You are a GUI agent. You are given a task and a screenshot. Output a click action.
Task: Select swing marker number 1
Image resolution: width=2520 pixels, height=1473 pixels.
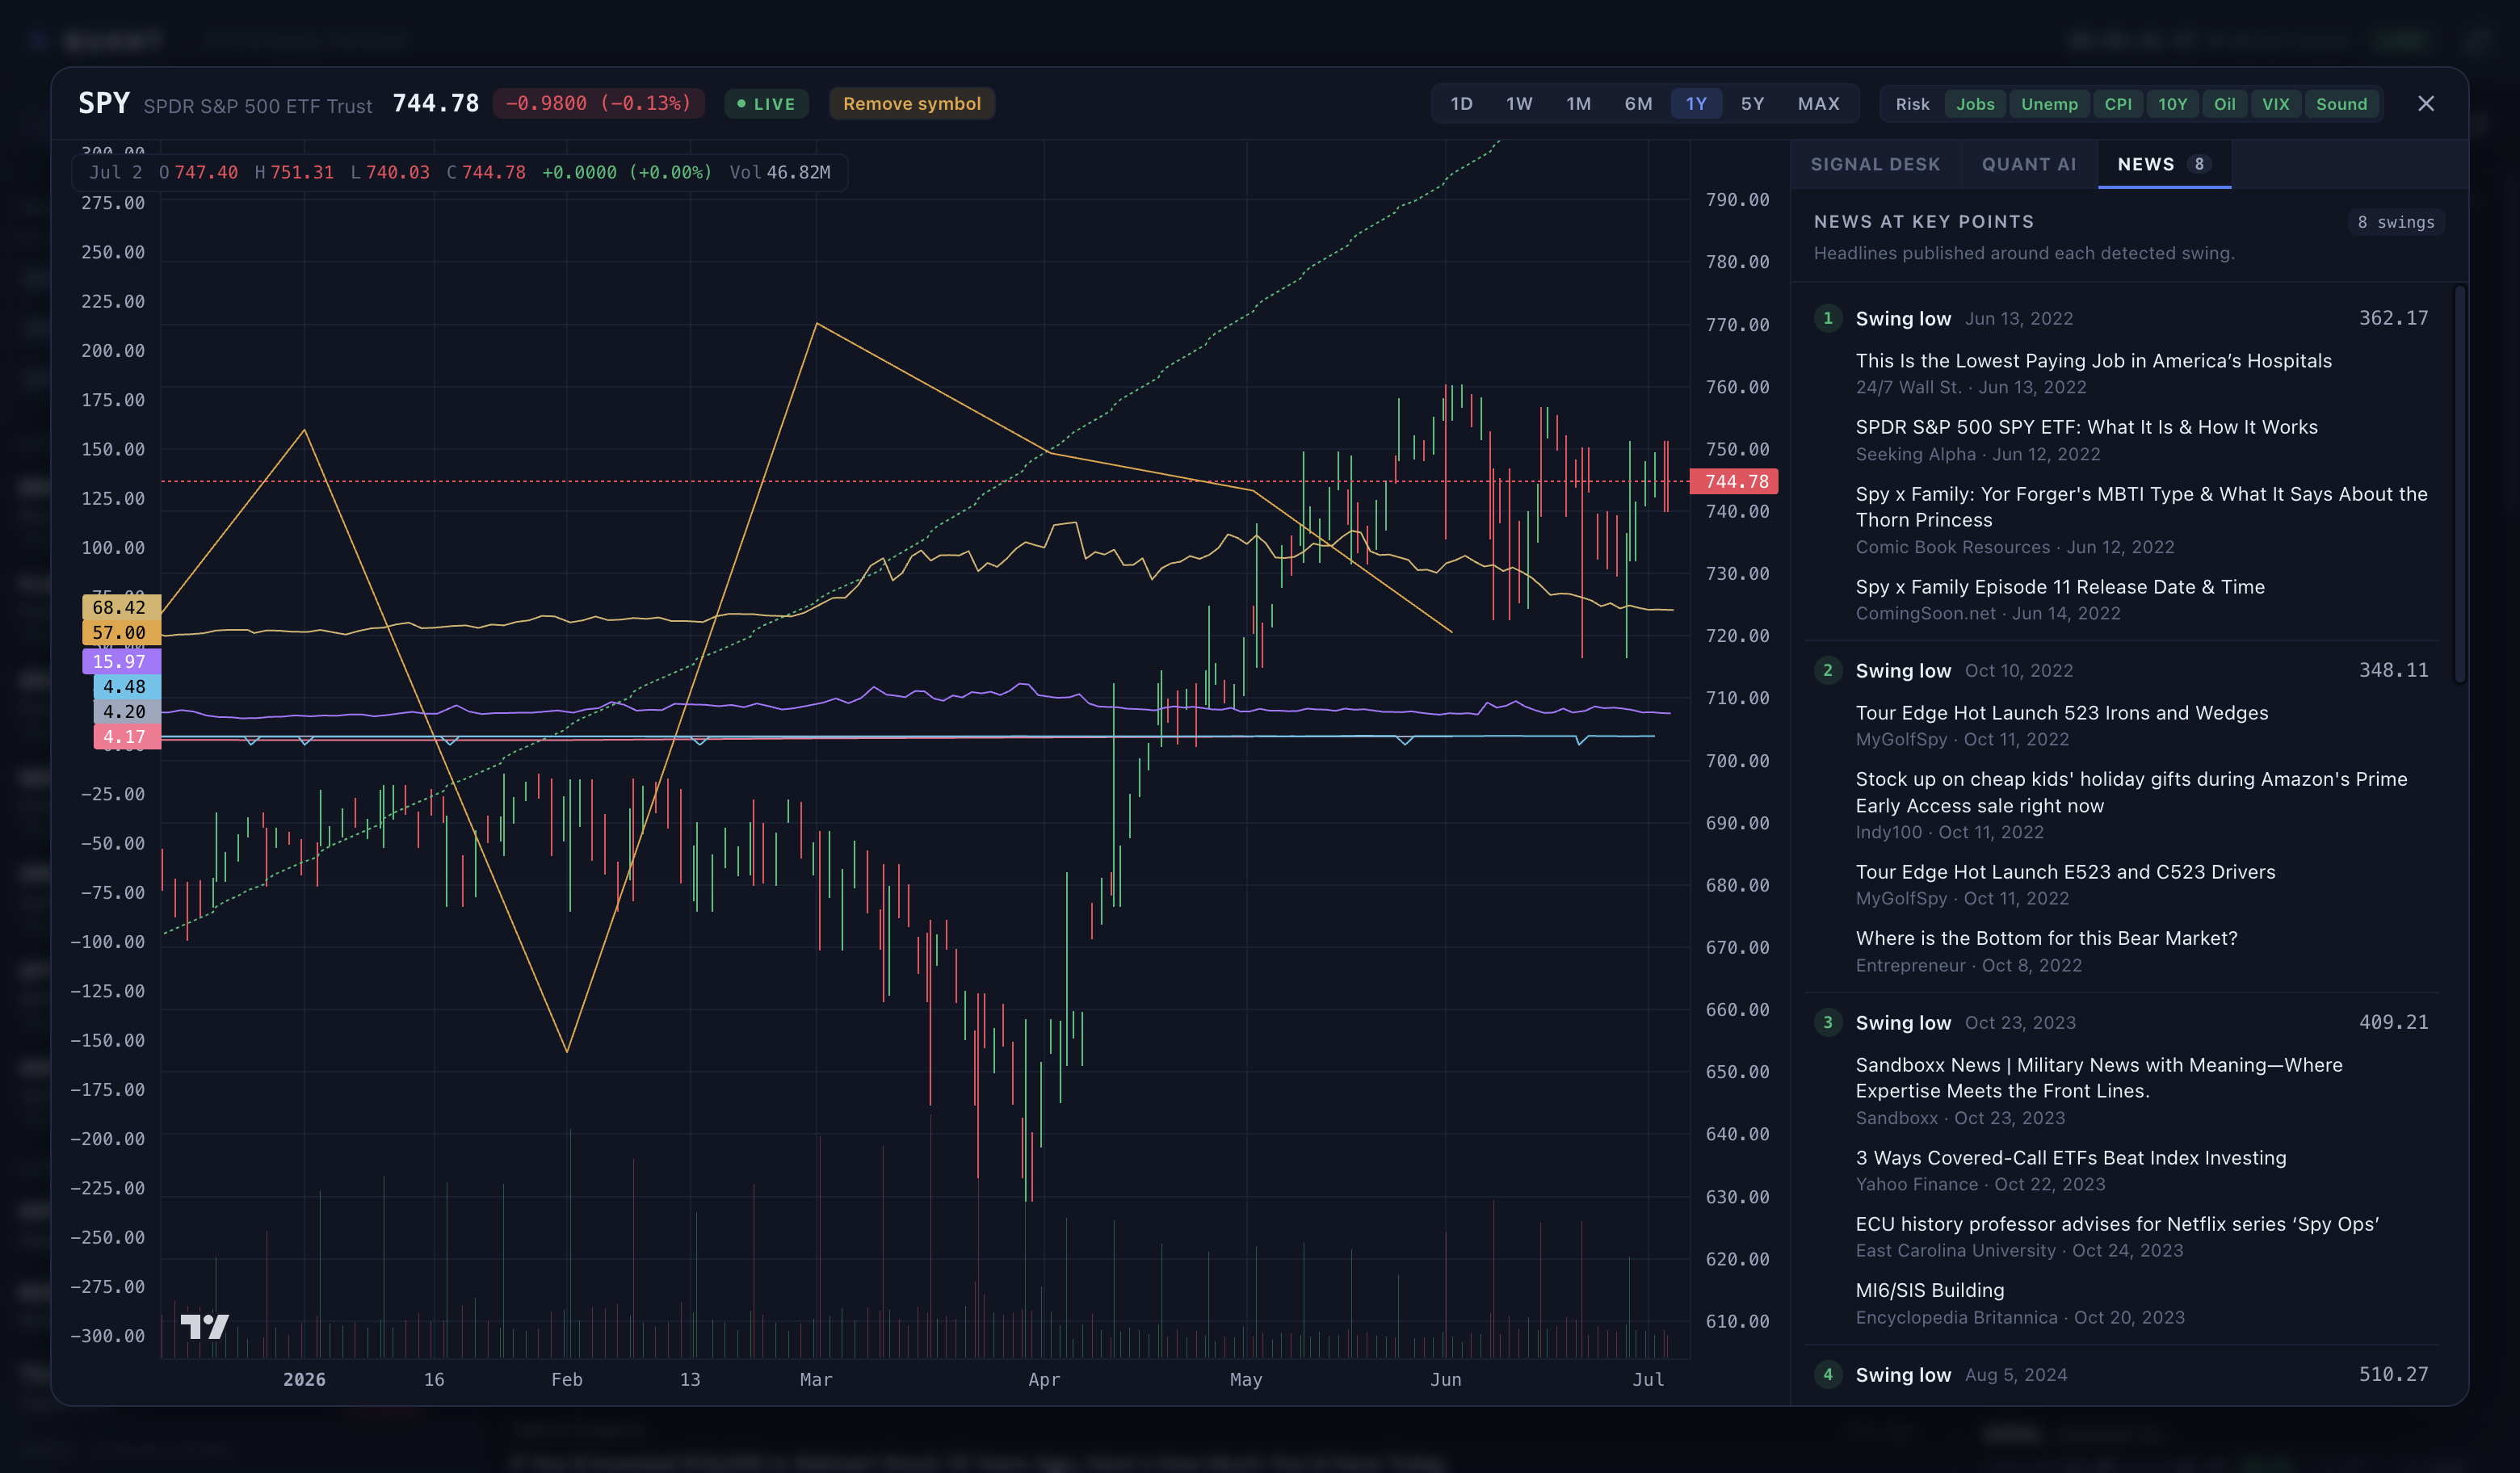pos(1828,318)
